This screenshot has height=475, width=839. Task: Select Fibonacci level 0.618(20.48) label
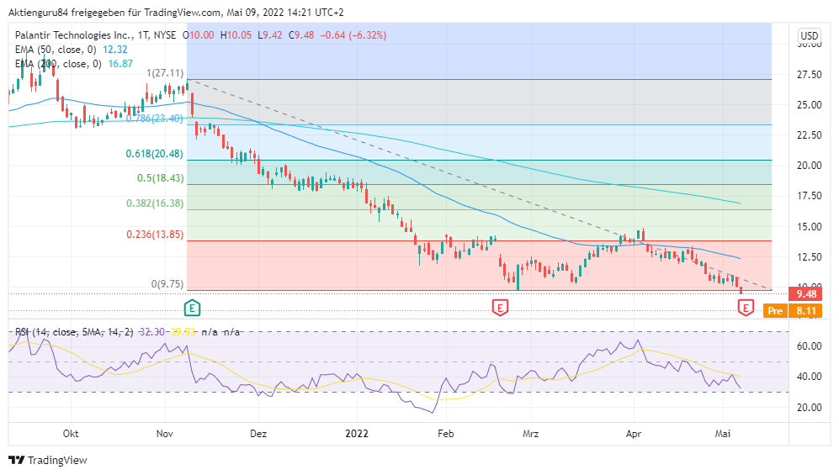[155, 154]
